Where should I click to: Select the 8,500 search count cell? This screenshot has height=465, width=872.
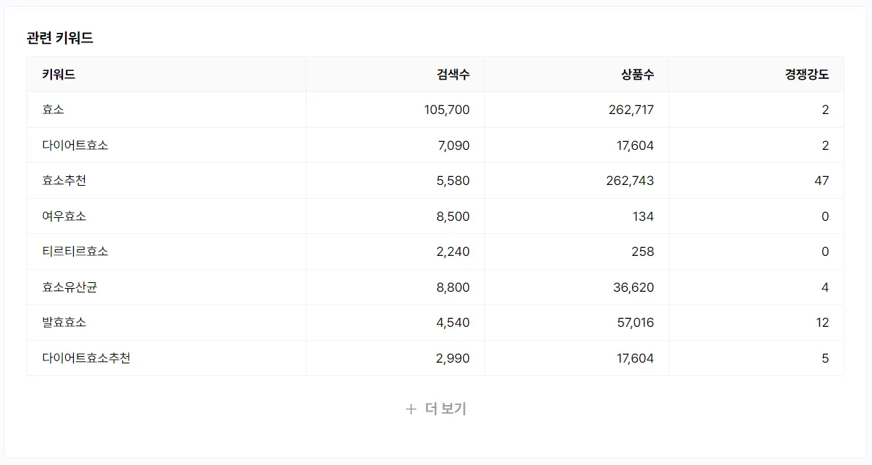453,216
